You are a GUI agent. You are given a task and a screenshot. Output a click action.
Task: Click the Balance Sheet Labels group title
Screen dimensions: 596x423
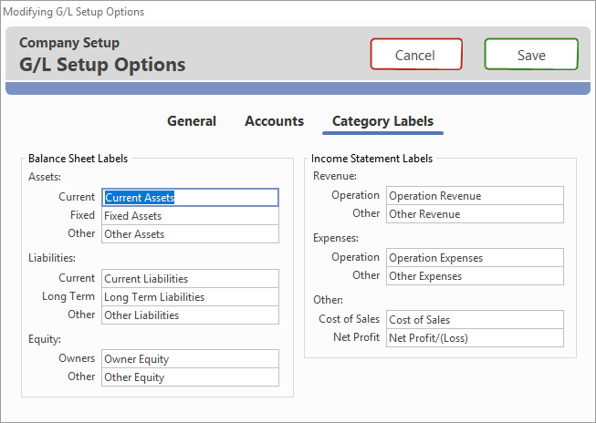pos(78,159)
